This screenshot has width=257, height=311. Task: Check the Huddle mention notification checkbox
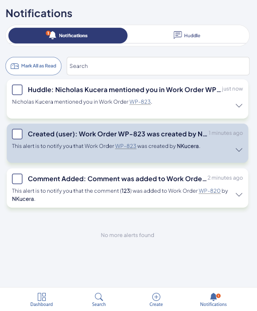(x=17, y=90)
